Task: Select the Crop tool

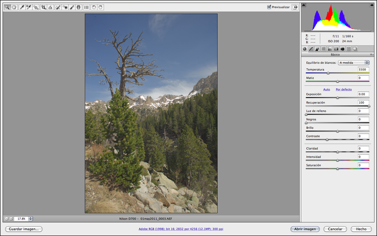Action: coord(43,7)
